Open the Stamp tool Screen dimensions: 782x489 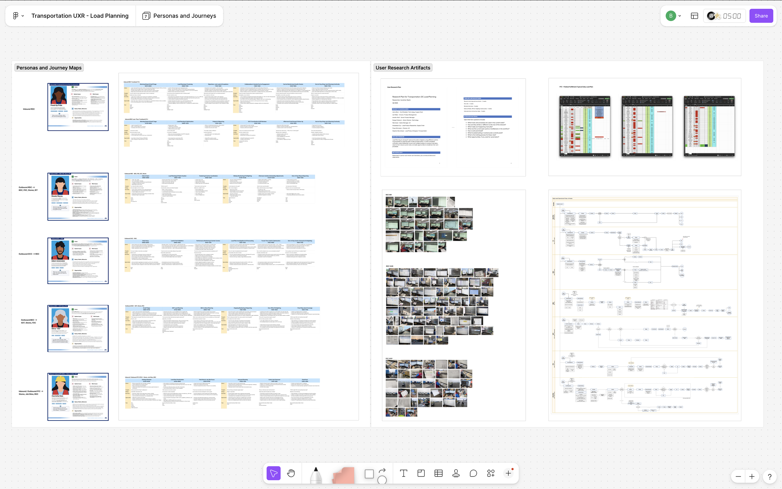tap(455, 473)
